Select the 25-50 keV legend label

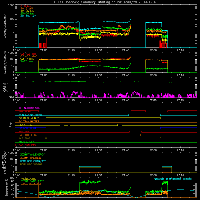[27, 13]
